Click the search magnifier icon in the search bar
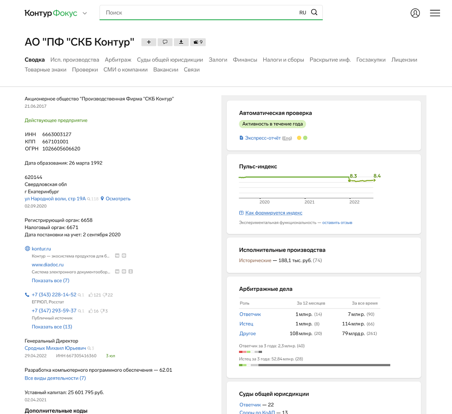The height and width of the screenshot is (414, 452). [x=314, y=12]
